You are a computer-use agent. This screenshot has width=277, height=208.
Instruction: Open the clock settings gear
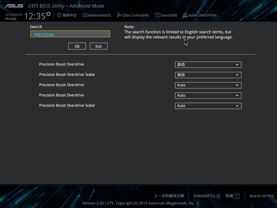tap(49, 14)
